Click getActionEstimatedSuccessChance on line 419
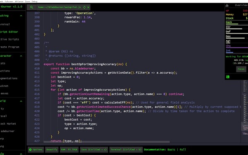 (104, 107)
